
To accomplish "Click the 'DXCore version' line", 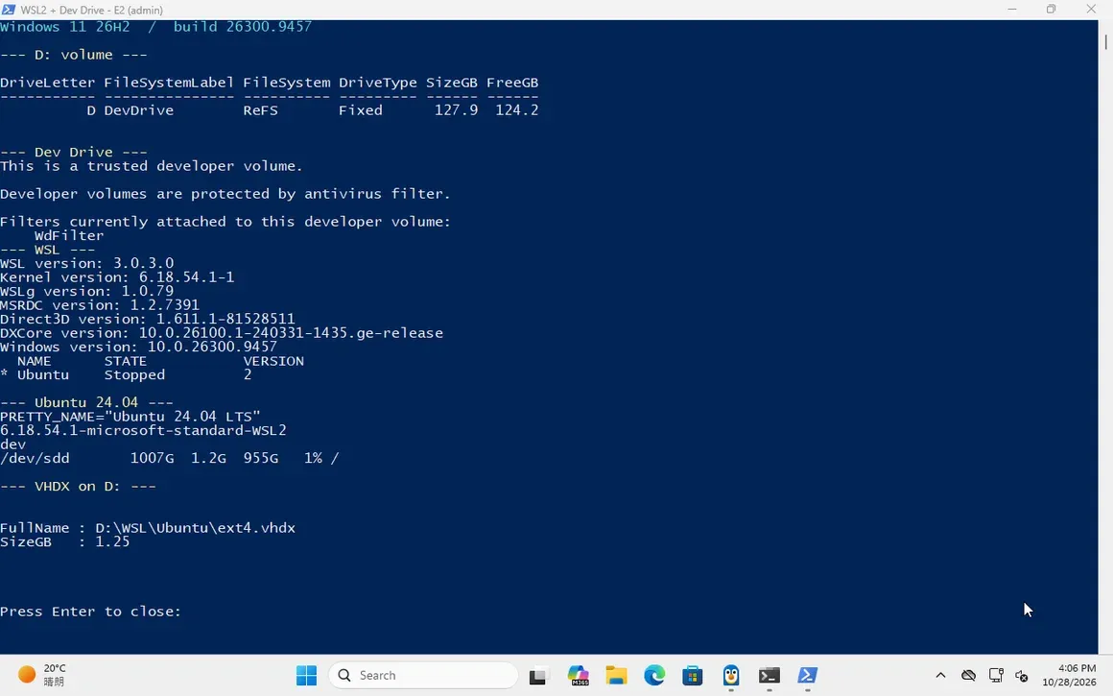I will pyautogui.click(x=222, y=333).
